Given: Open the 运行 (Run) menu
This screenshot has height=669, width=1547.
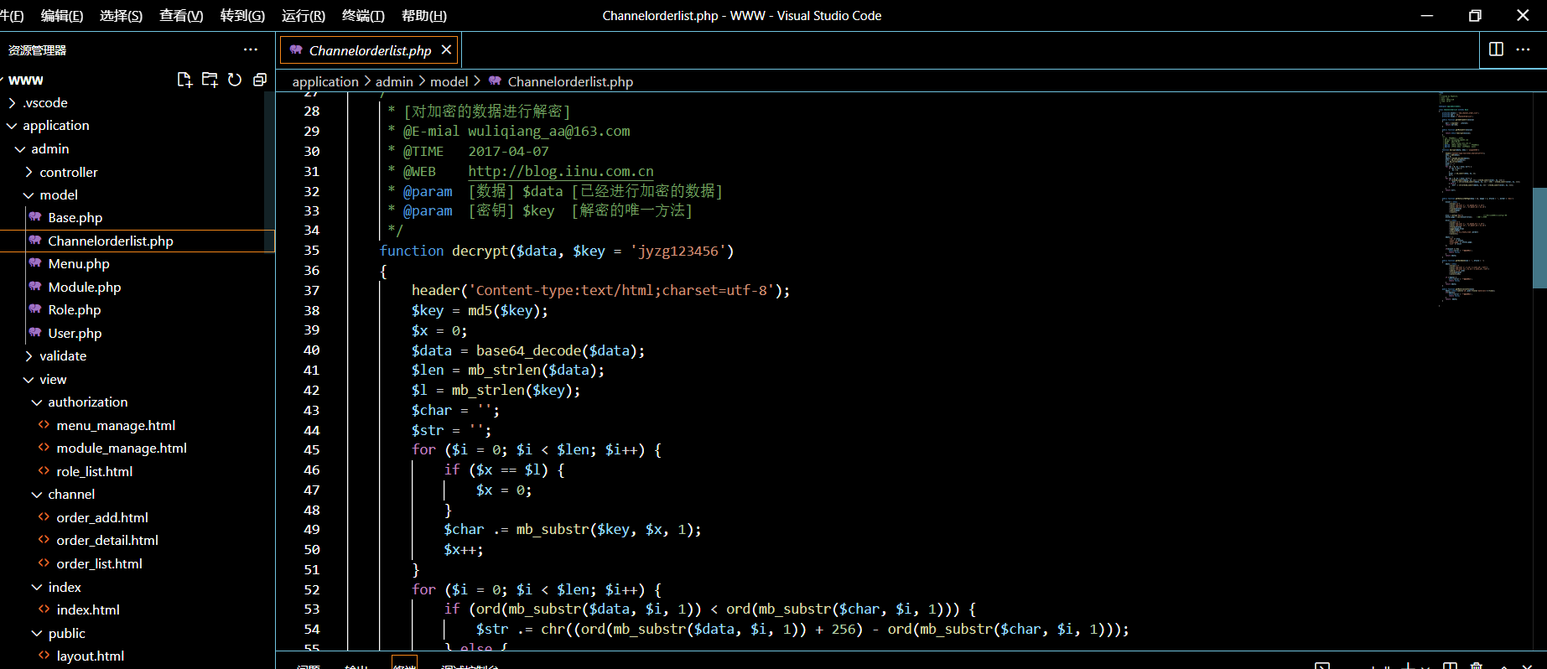Looking at the screenshot, I should pos(303,15).
